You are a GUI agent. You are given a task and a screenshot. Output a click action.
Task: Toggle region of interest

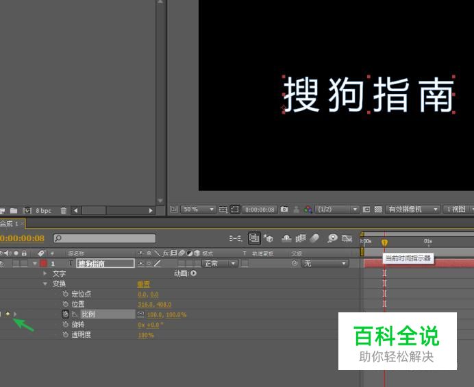pyautogui.click(x=366, y=209)
